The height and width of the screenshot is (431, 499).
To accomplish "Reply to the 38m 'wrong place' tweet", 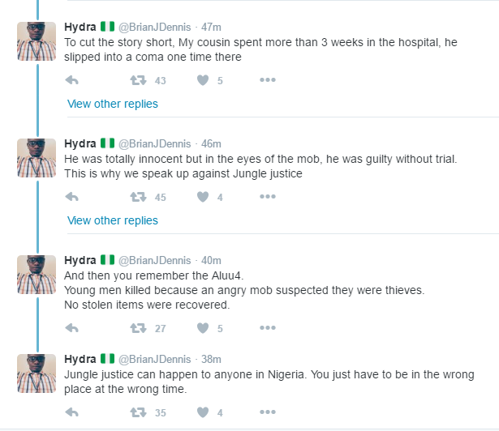I will point(72,412).
